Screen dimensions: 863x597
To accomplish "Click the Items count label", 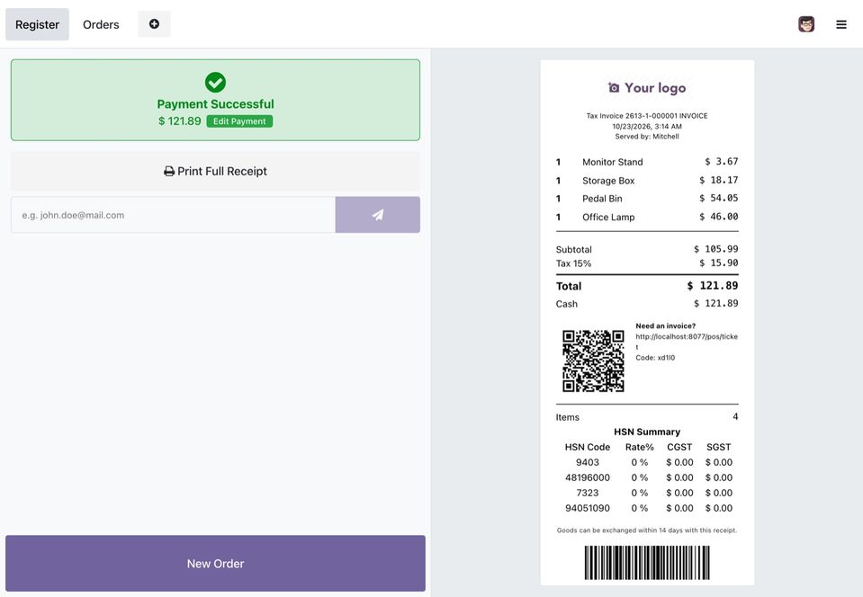I will pyautogui.click(x=568, y=417).
